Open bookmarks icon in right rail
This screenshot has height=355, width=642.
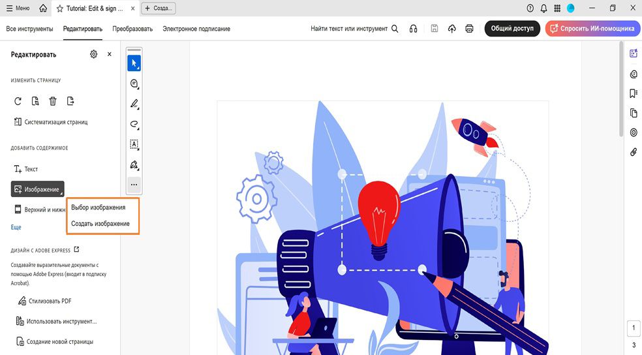click(x=634, y=93)
